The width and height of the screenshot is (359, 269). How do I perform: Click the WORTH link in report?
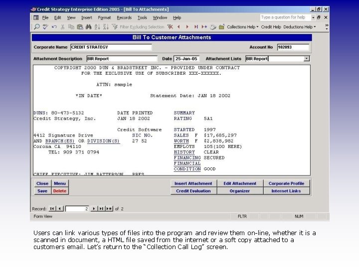point(181,141)
